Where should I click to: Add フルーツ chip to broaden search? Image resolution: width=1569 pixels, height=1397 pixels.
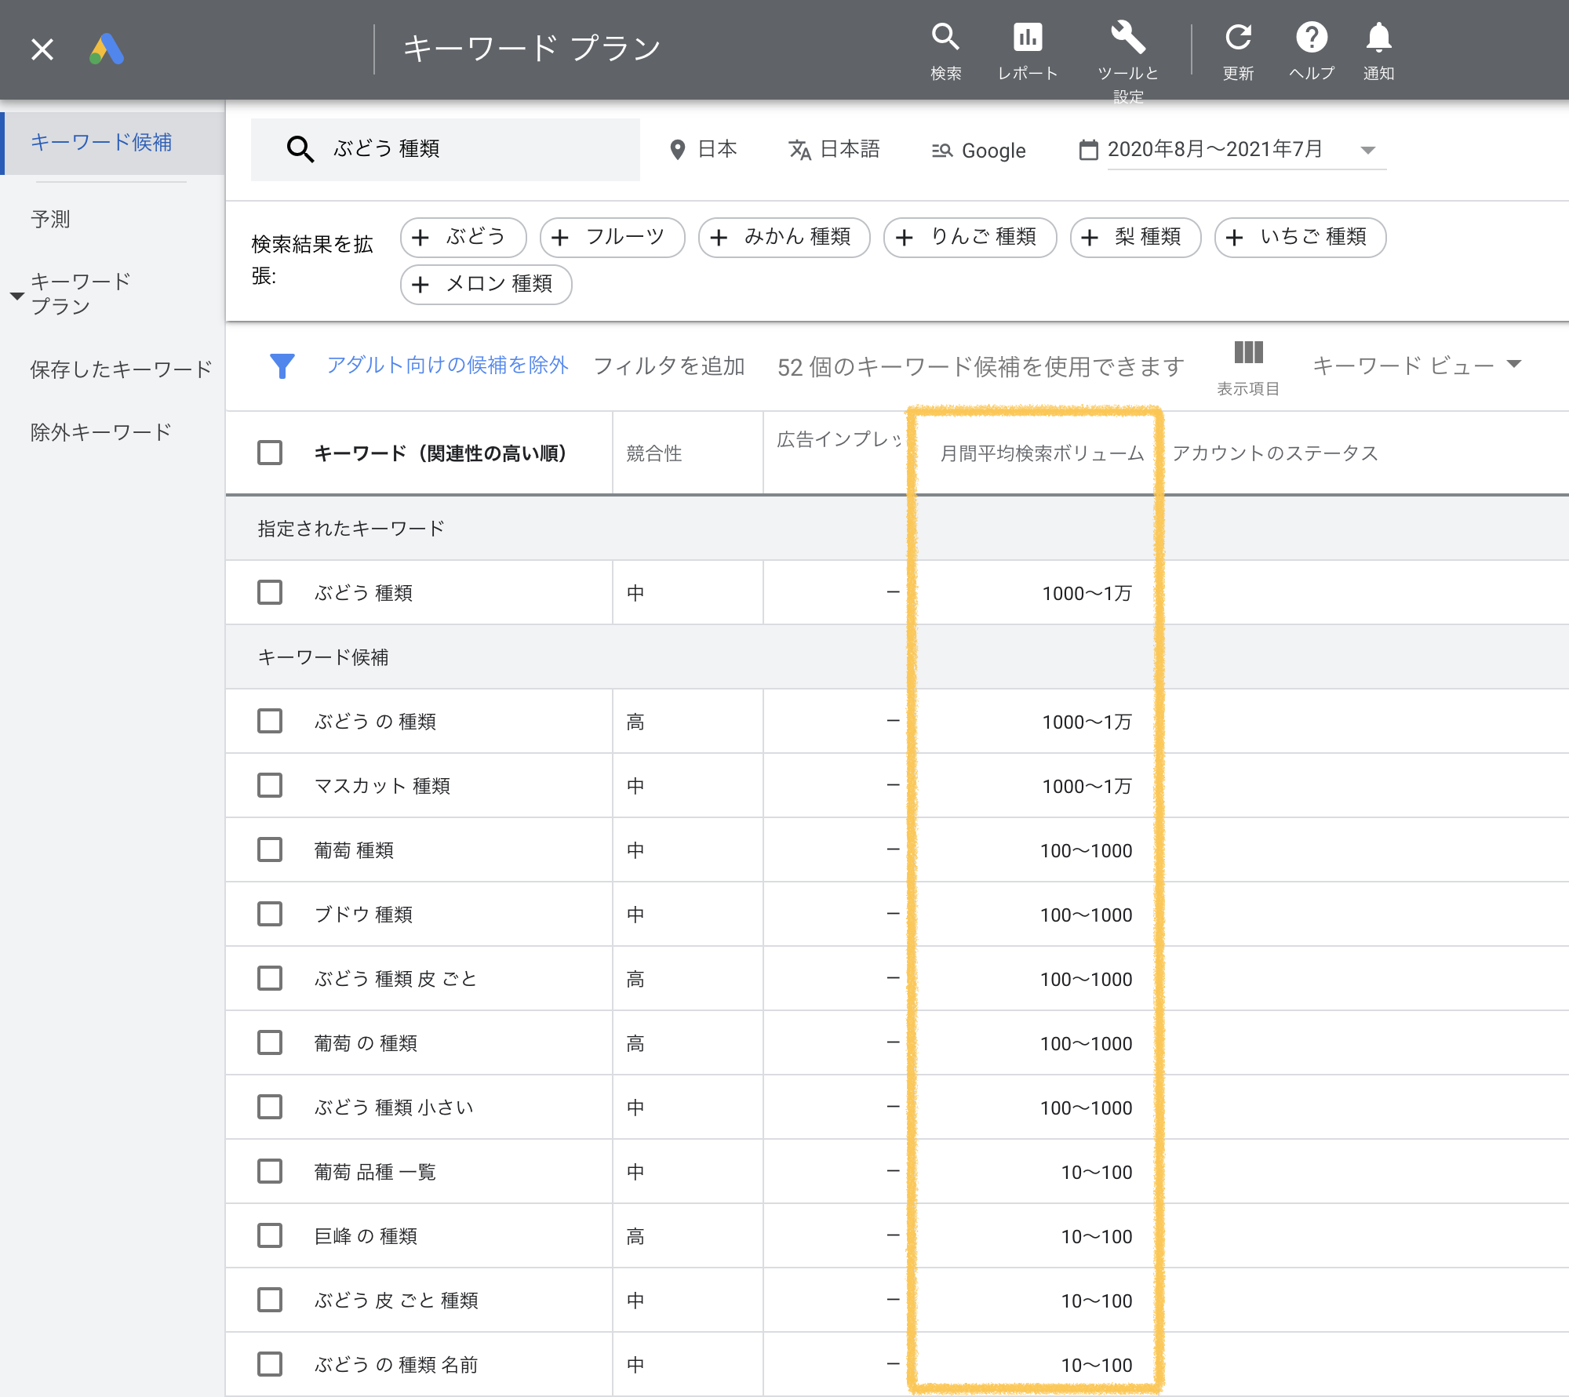pos(612,237)
